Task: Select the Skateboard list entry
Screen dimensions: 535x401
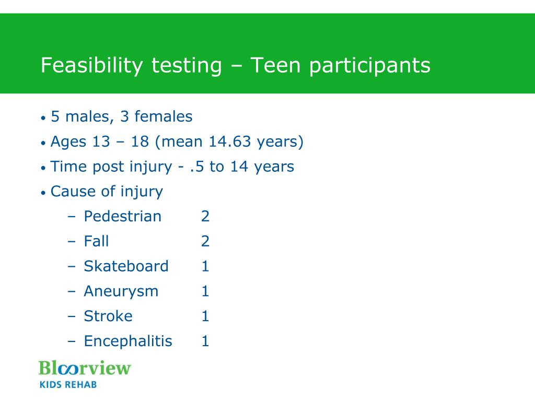Action: (126, 266)
